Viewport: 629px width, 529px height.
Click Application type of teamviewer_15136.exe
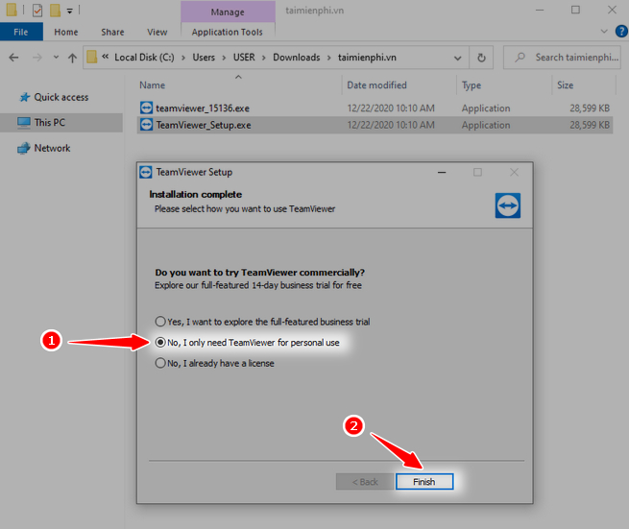point(486,108)
